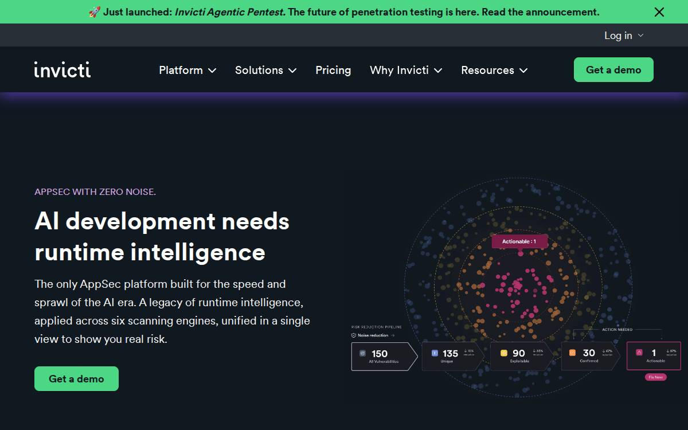Select the 30 Confirmed card

591,357
